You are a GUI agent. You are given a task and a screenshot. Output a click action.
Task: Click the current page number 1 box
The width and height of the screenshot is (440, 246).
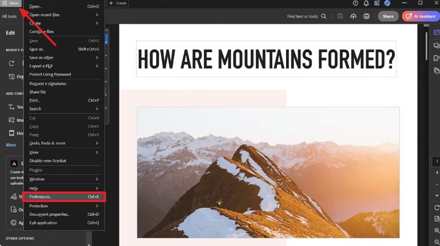coord(437,161)
